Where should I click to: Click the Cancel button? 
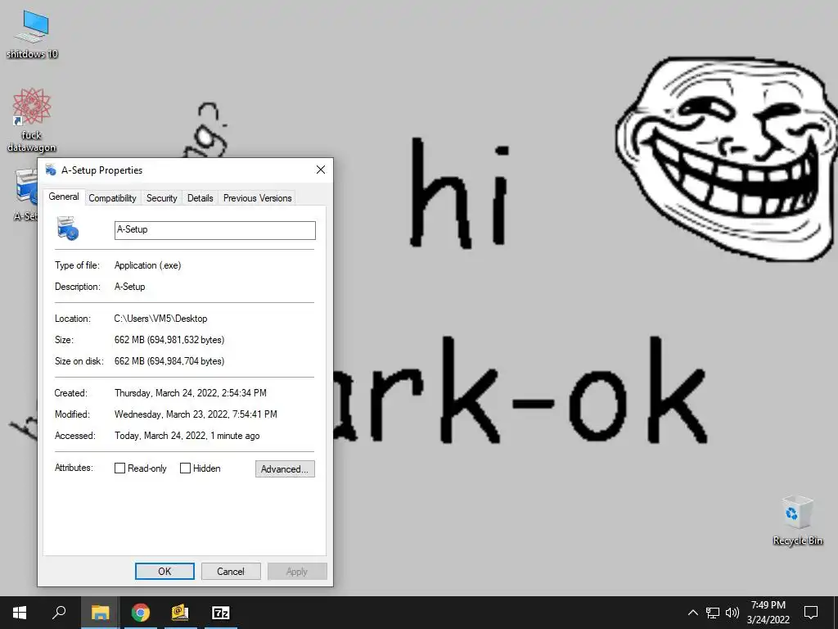[x=230, y=571]
